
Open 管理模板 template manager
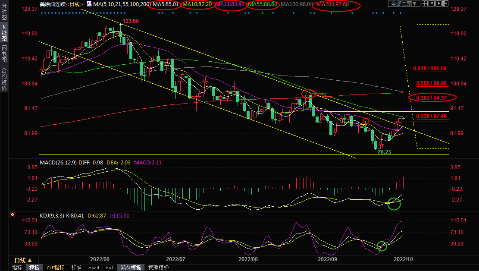pyautogui.click(x=158, y=268)
